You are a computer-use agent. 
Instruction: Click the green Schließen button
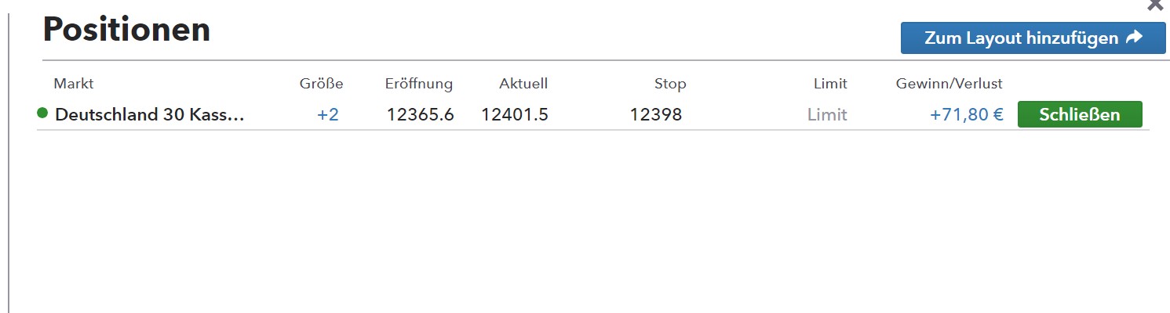[1079, 114]
